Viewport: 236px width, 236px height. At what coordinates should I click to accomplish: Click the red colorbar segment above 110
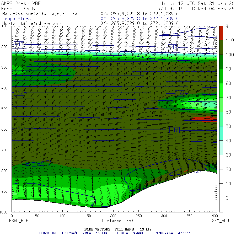tap(221, 33)
